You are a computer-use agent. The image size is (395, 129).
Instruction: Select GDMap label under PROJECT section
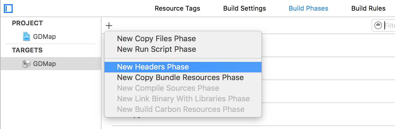tap(45, 37)
